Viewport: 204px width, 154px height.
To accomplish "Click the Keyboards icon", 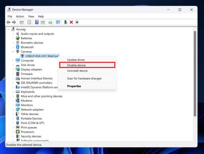I will click(18, 92).
